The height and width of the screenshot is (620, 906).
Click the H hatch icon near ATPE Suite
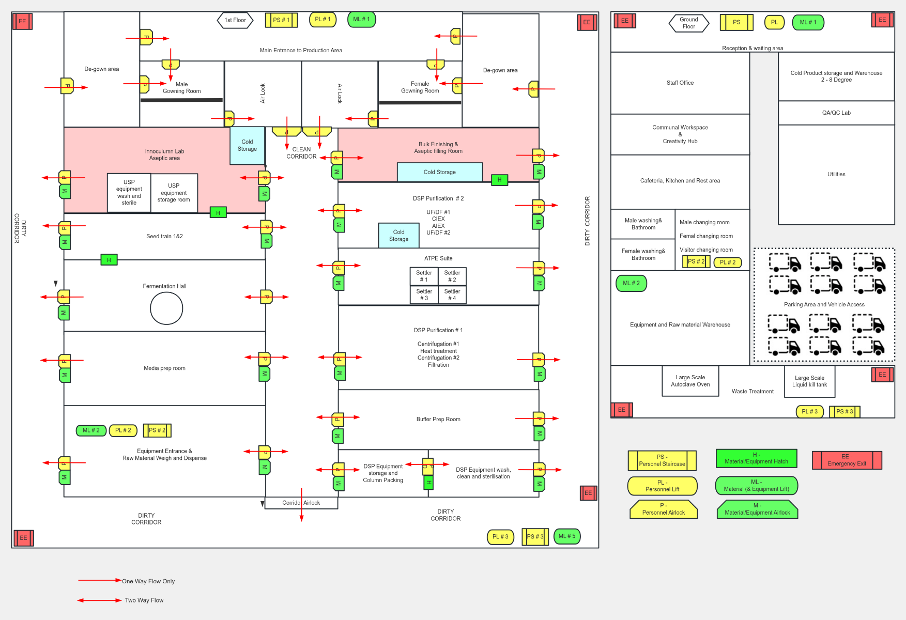click(499, 180)
